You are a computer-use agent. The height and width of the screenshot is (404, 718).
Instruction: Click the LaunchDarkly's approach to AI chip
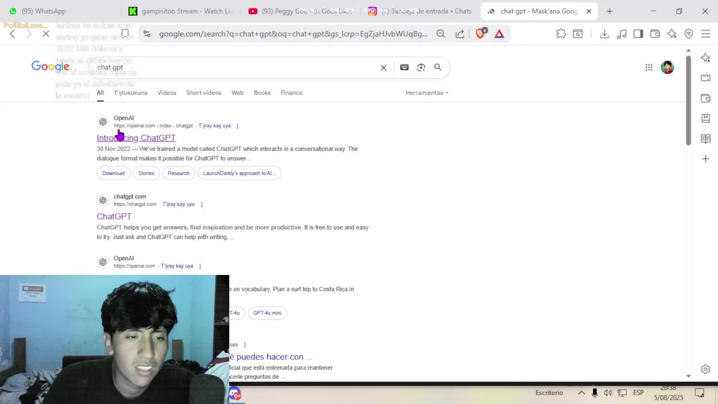pyautogui.click(x=240, y=173)
